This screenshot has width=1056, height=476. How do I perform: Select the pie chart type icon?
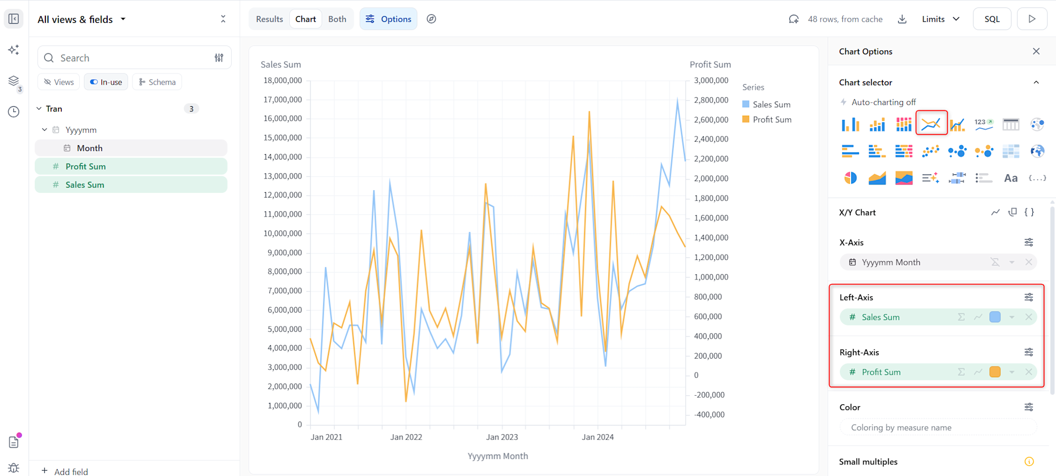[850, 178]
